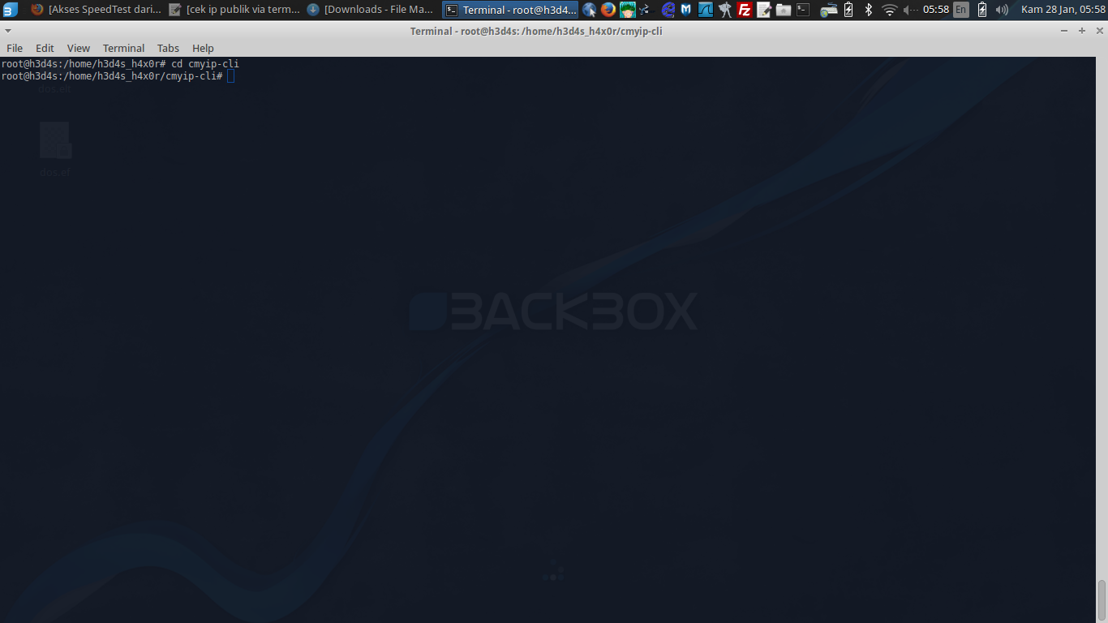The height and width of the screenshot is (623, 1108).
Task: Click the terminal scrollbar handle
Action: click(1102, 599)
